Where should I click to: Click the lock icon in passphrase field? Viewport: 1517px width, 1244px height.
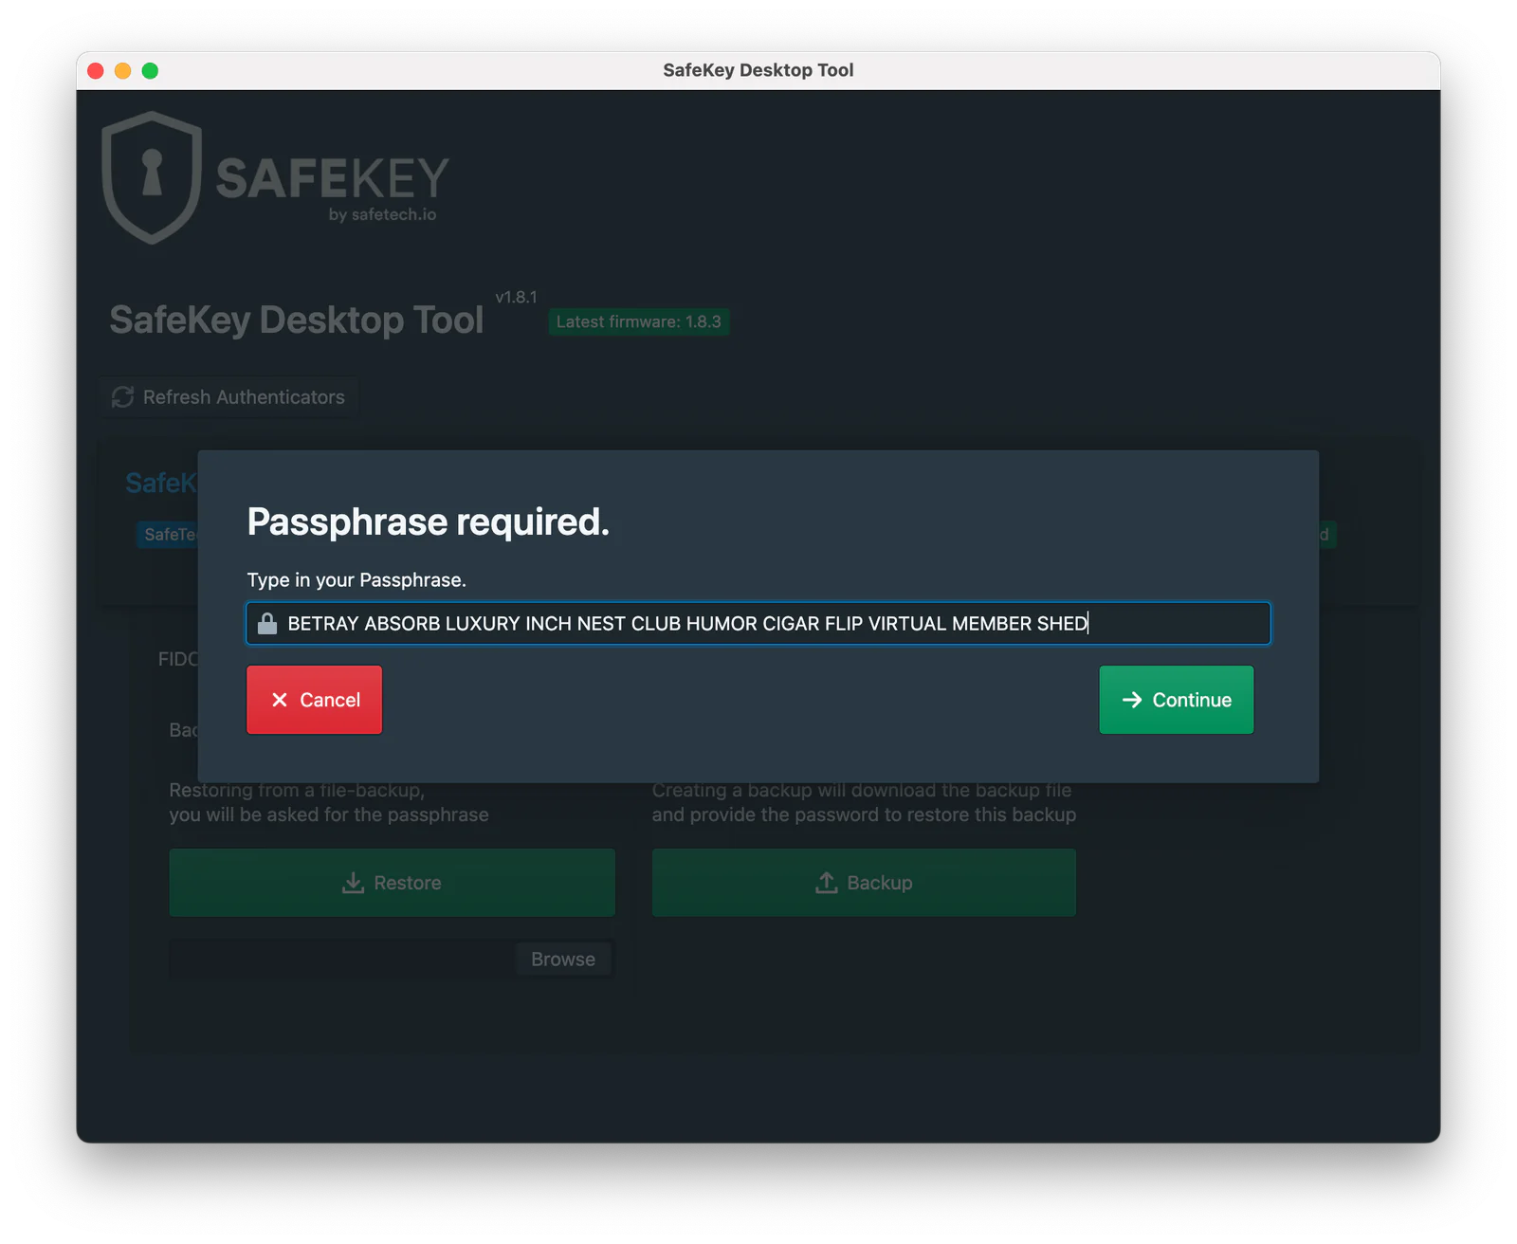coord(267,623)
